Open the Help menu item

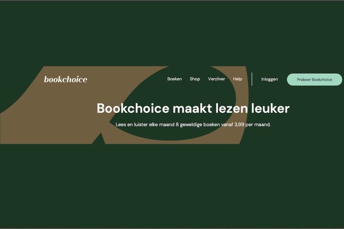(238, 79)
